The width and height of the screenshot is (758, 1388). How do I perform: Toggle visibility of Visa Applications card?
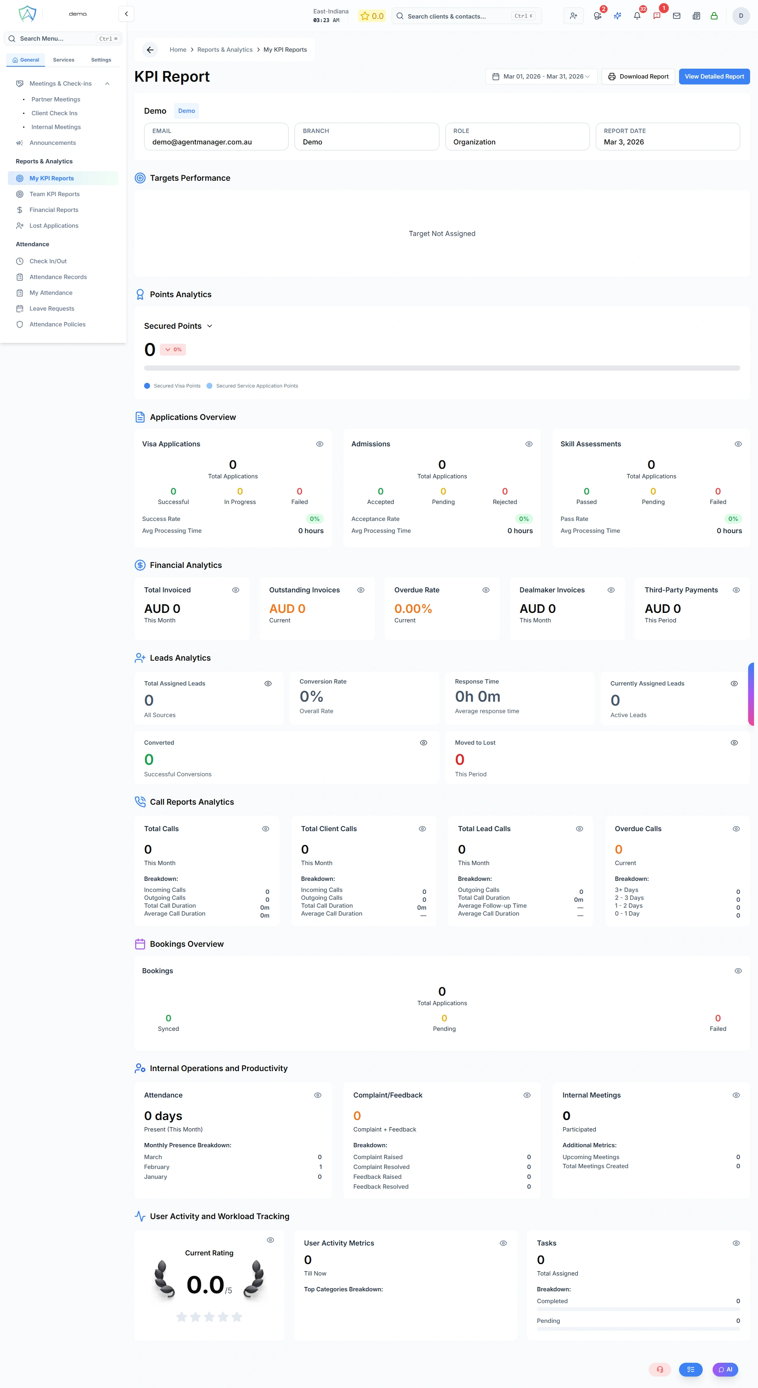[320, 444]
